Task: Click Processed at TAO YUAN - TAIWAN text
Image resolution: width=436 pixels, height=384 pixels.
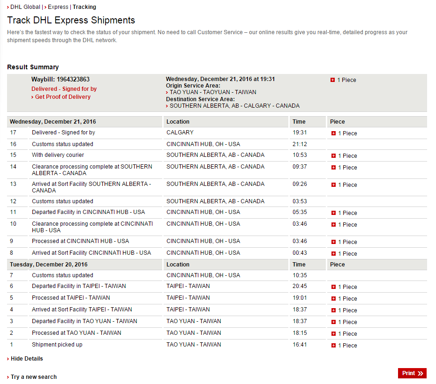Action: [76, 333]
